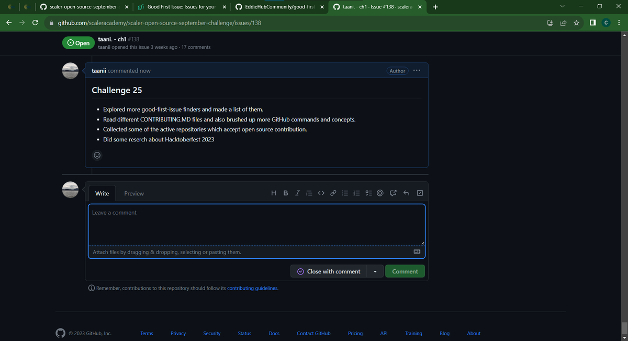
Task: Click the attach files by dragging bar
Action: click(x=256, y=252)
